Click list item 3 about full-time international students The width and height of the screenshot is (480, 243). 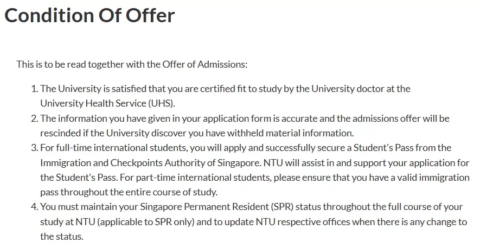250,170
